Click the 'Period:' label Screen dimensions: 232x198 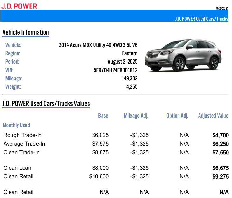tap(12, 62)
